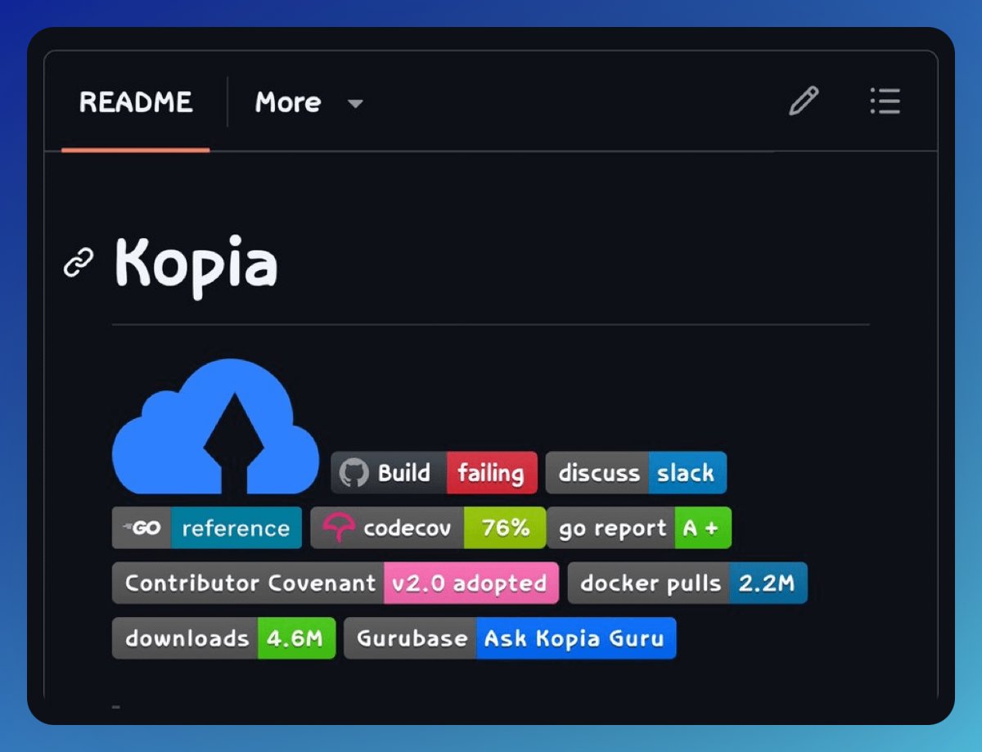This screenshot has width=982, height=752.
Task: Click the blue Kopia cloud logo
Action: tap(215, 426)
